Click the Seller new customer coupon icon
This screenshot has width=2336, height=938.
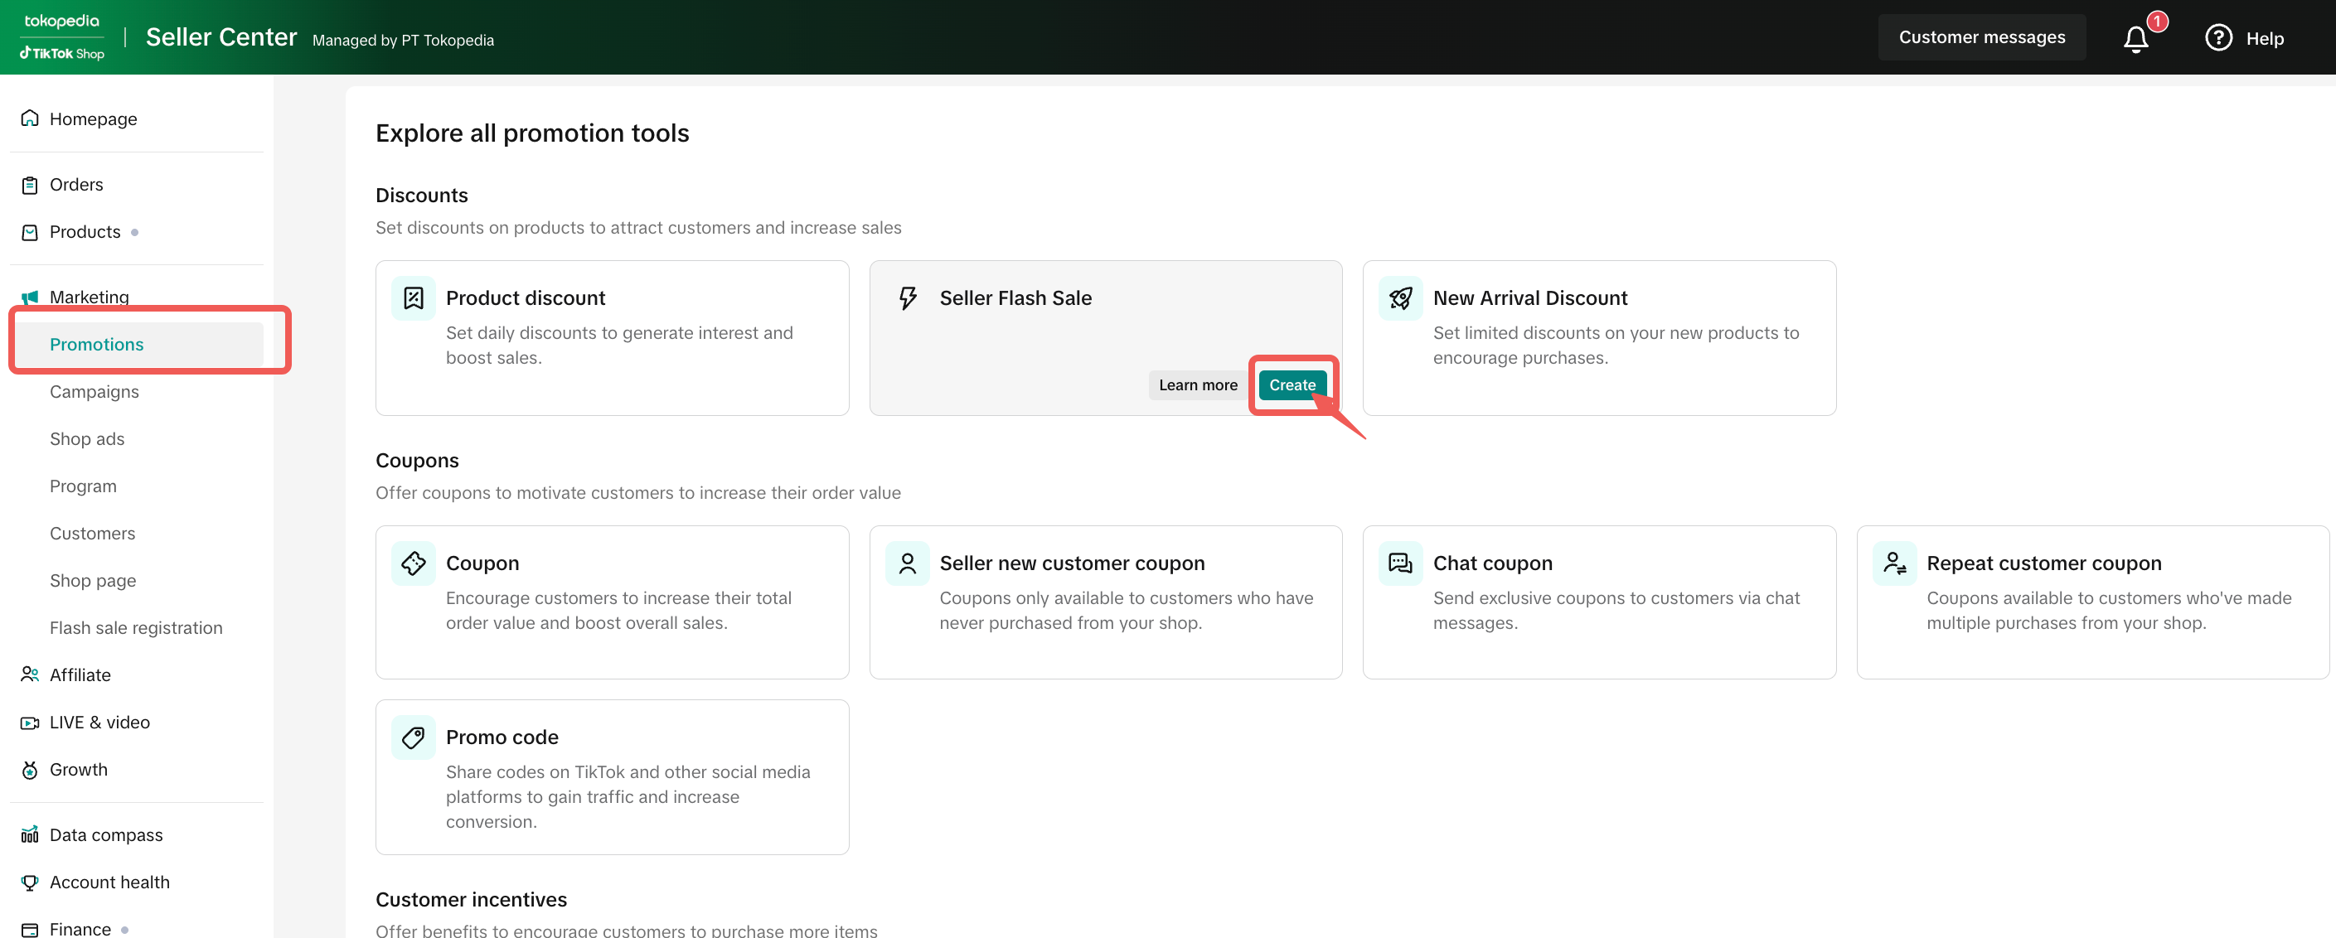click(x=907, y=563)
